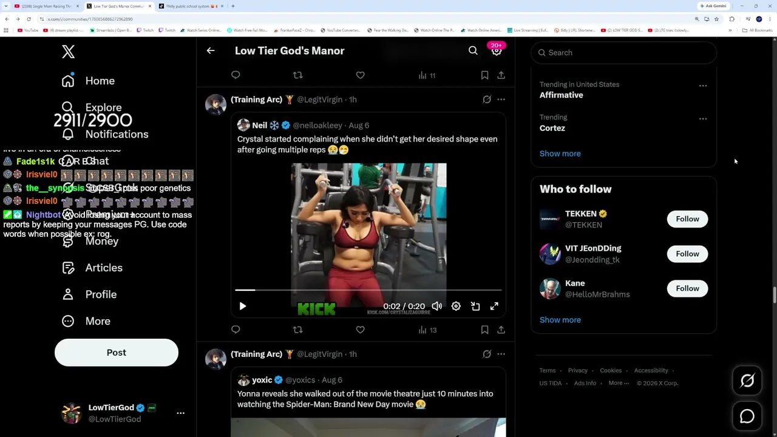This screenshot has width=777, height=437.
Task: Open account options next to LowTierGod
Action: coord(180,413)
